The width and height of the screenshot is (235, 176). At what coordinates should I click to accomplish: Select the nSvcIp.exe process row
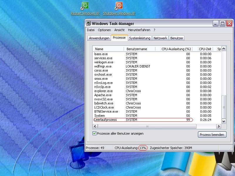(157, 87)
